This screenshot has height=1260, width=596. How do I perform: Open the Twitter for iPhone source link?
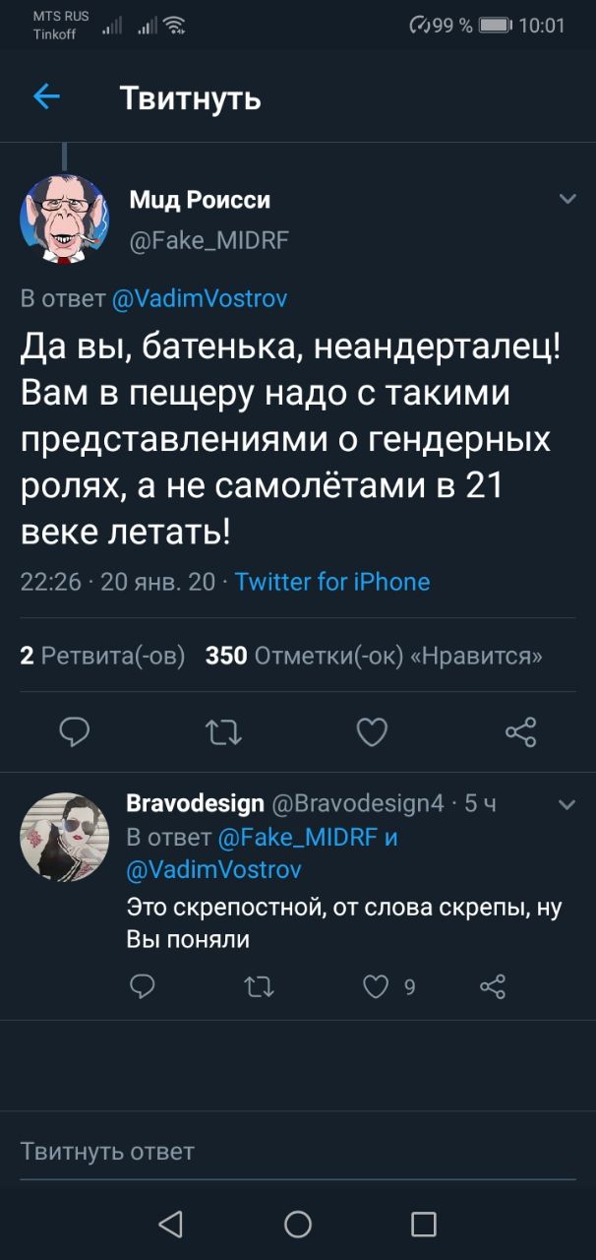(x=332, y=582)
